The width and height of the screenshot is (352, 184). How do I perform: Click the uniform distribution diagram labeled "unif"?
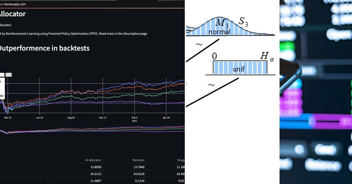pyautogui.click(x=240, y=67)
